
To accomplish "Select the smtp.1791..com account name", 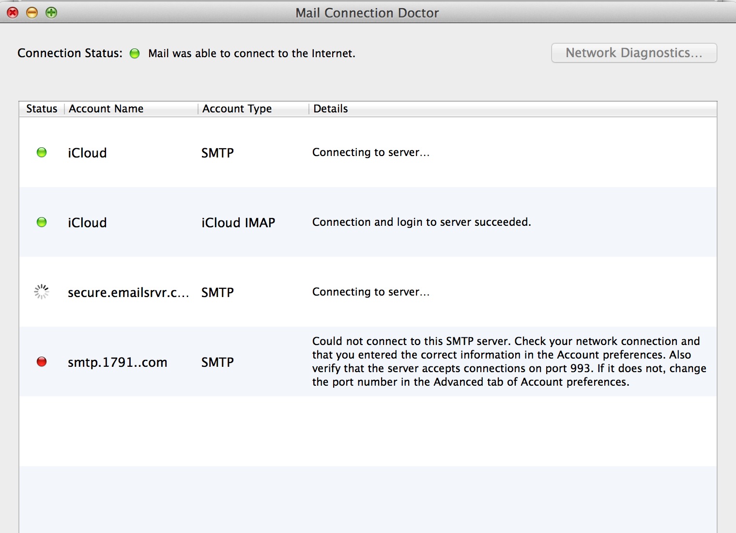I will [x=117, y=362].
